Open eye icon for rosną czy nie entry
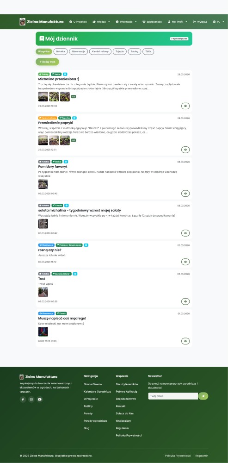The width and height of the screenshot is (228, 463). point(185,262)
